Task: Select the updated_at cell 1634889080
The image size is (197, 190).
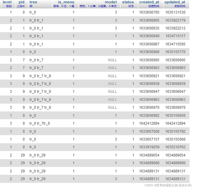Action: (x=175, y=163)
